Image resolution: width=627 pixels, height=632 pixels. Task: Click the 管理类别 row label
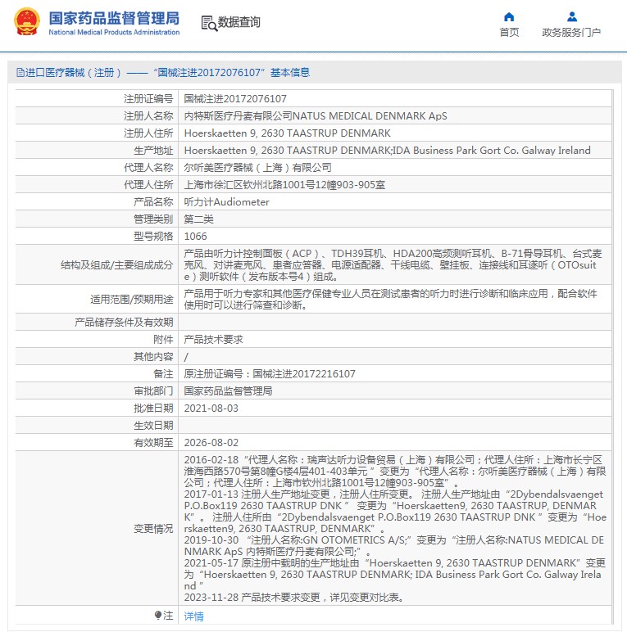tap(153, 219)
